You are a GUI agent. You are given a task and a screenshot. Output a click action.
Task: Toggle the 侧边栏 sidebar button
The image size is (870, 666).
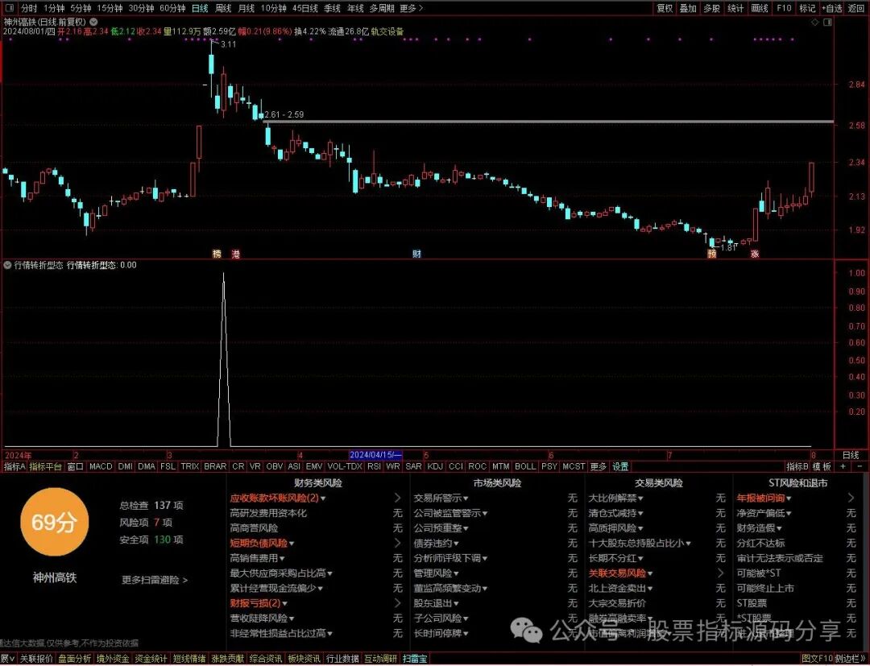pos(851,659)
